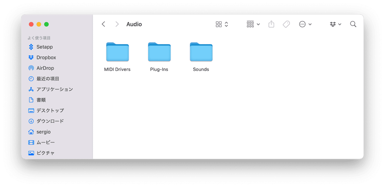Screen dimensions: 385x187
Task: Open アプリケーション folder in sidebar
Action: [x=54, y=89]
